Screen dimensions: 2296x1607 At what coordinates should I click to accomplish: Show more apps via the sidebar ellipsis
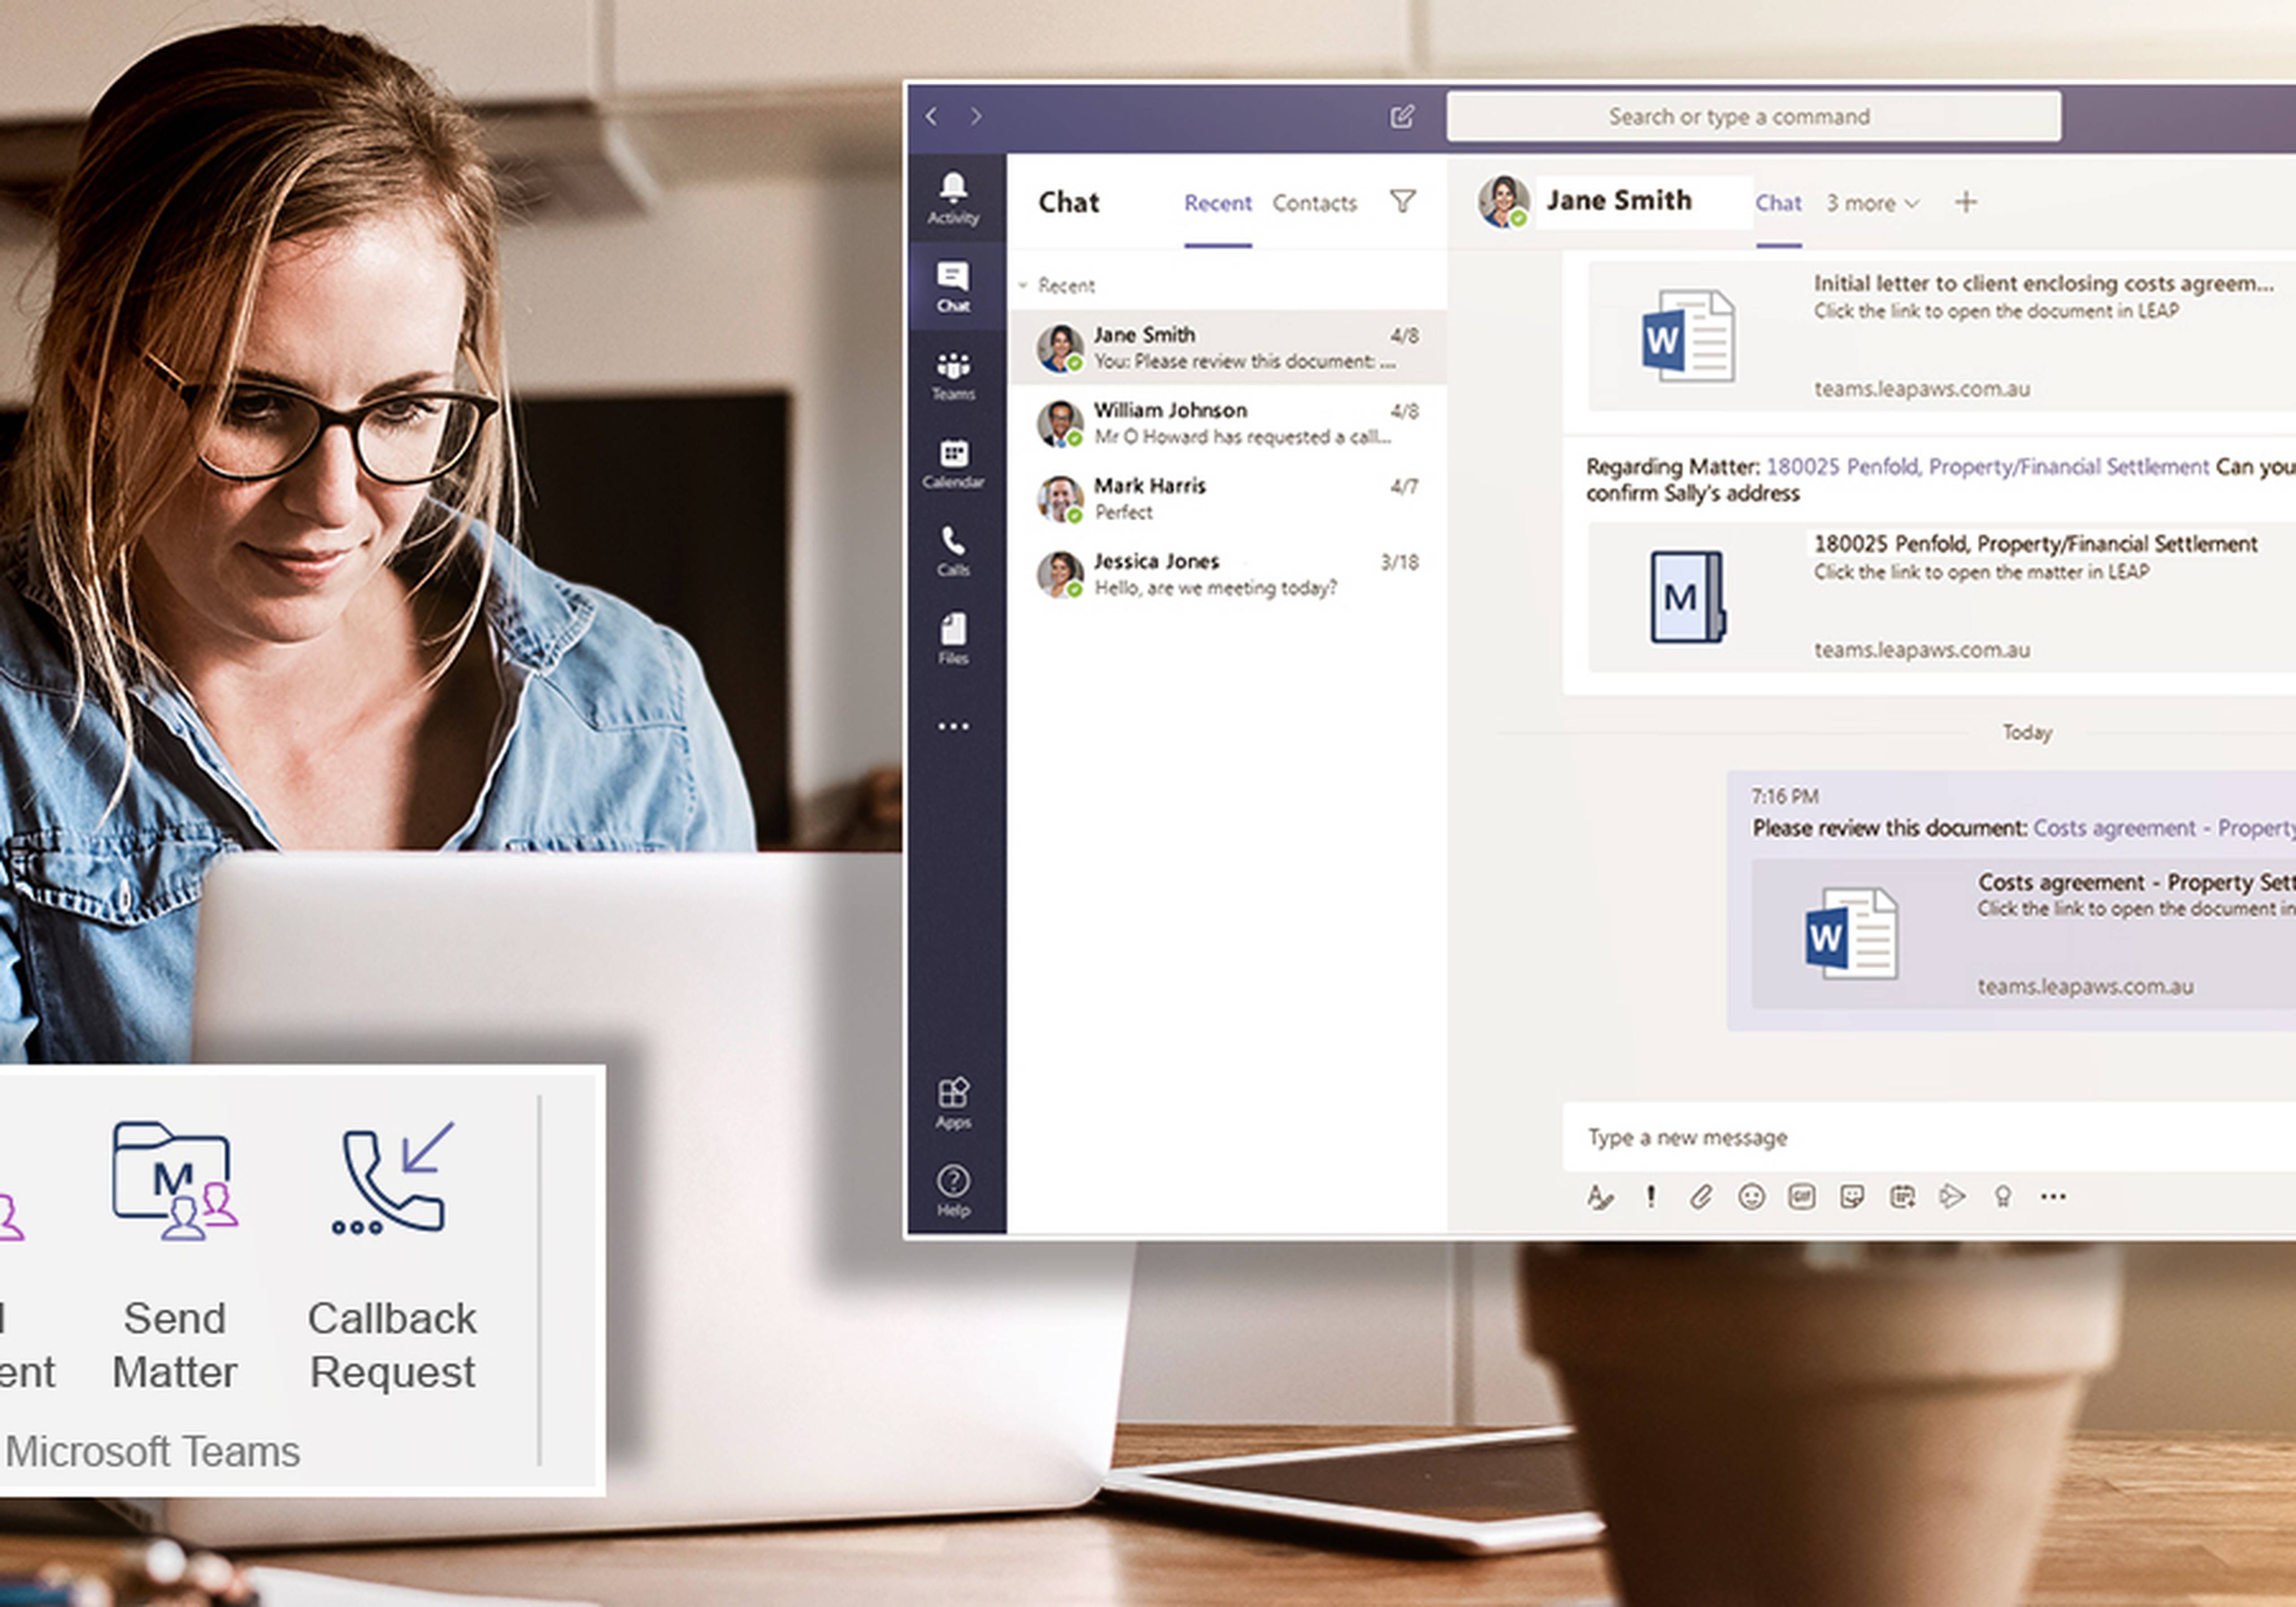[953, 726]
